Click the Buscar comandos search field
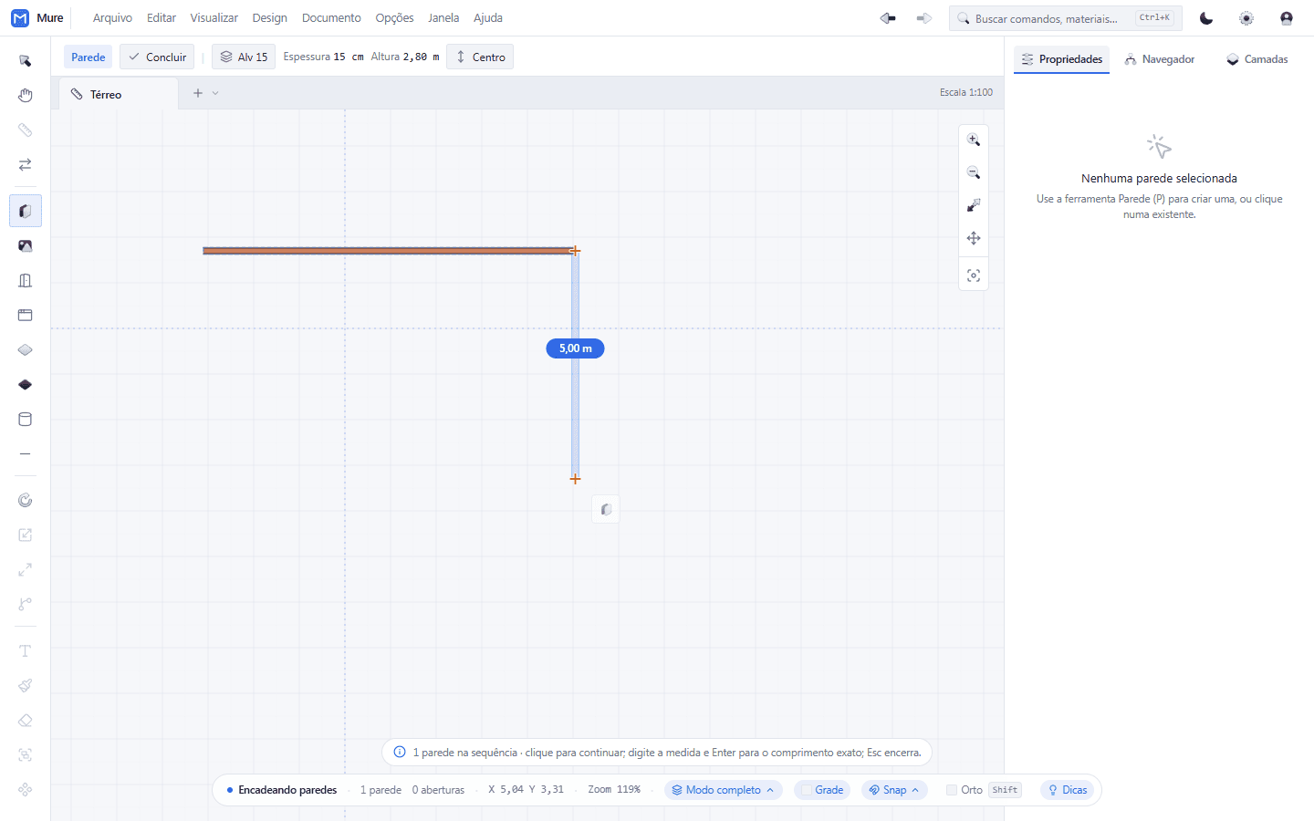Image resolution: width=1314 pixels, height=821 pixels. pyautogui.click(x=1065, y=18)
